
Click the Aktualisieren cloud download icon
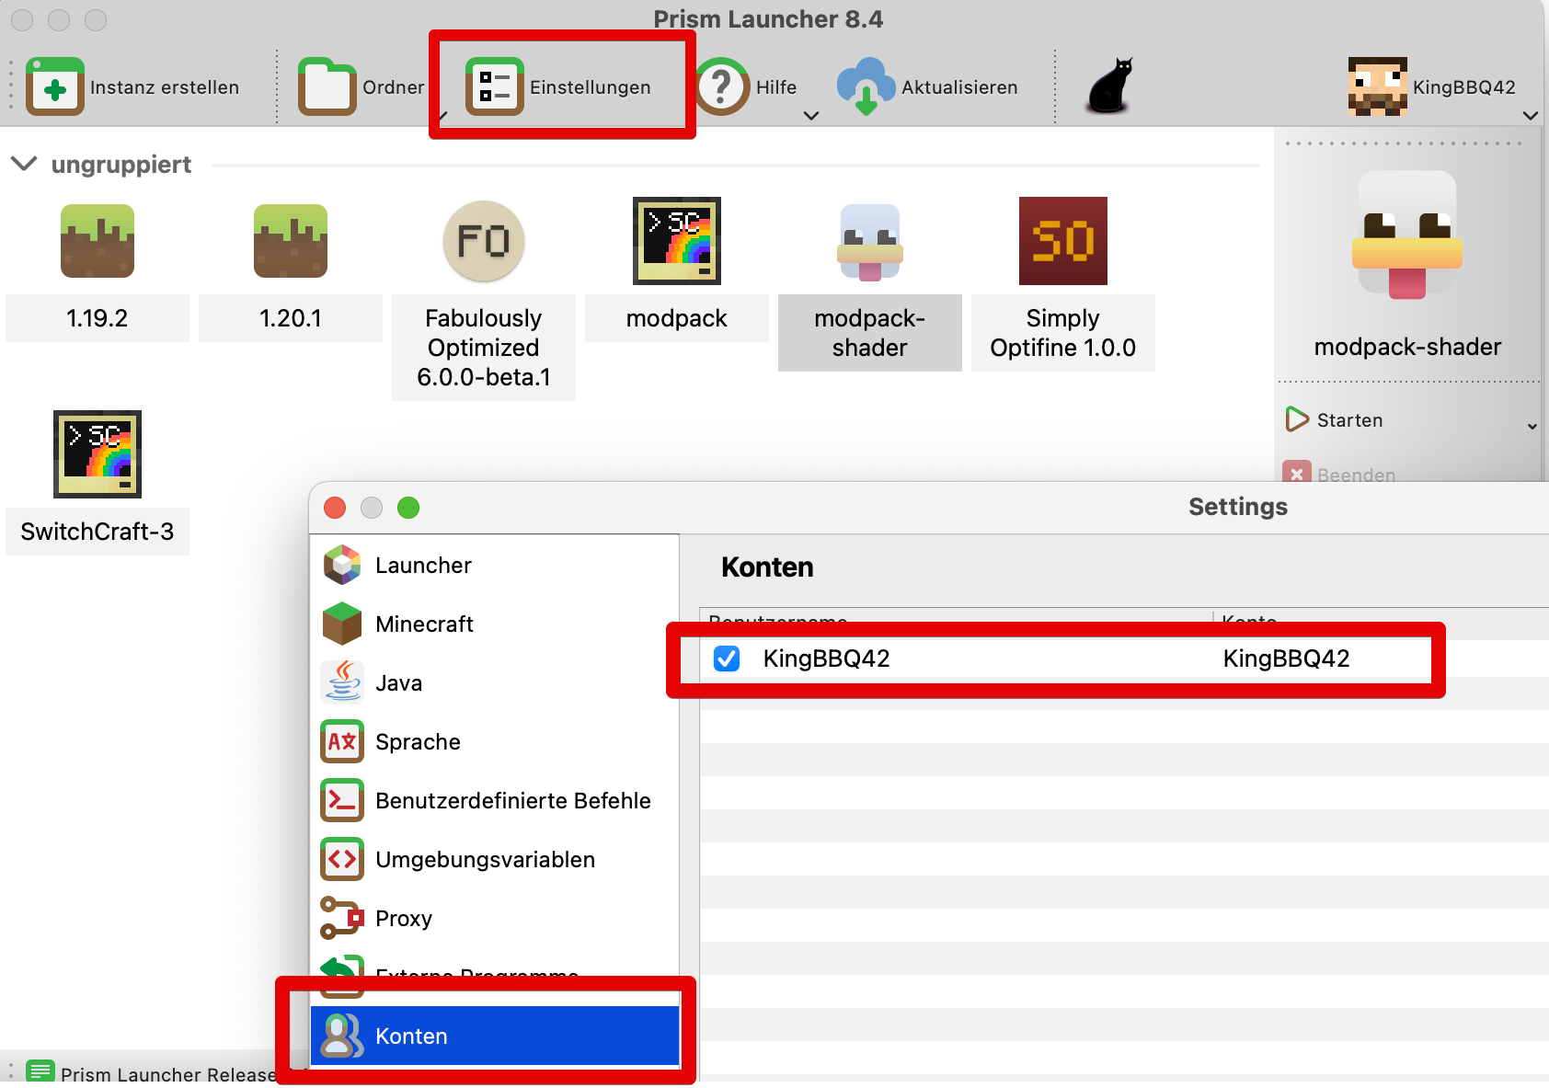click(x=865, y=87)
